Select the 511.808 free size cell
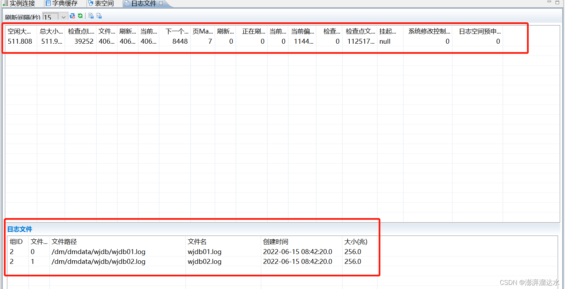The height and width of the screenshot is (289, 565). pos(20,41)
